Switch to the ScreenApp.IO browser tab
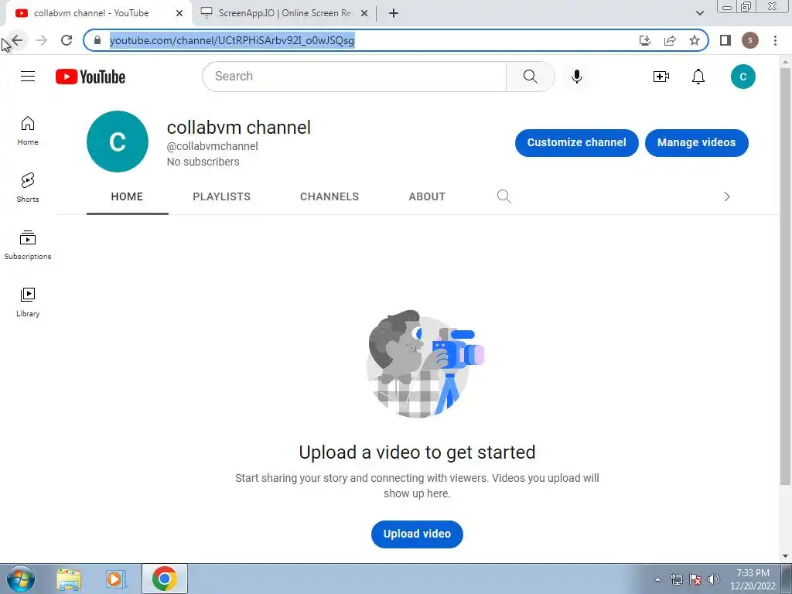Viewport: 792px width, 594px height. click(x=285, y=13)
